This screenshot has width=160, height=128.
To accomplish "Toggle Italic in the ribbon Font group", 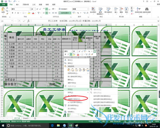I will 15,13.
